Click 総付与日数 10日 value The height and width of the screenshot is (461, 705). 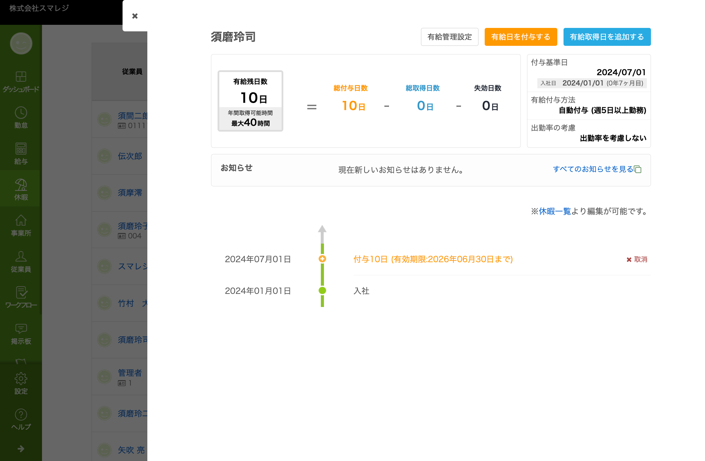click(x=353, y=106)
